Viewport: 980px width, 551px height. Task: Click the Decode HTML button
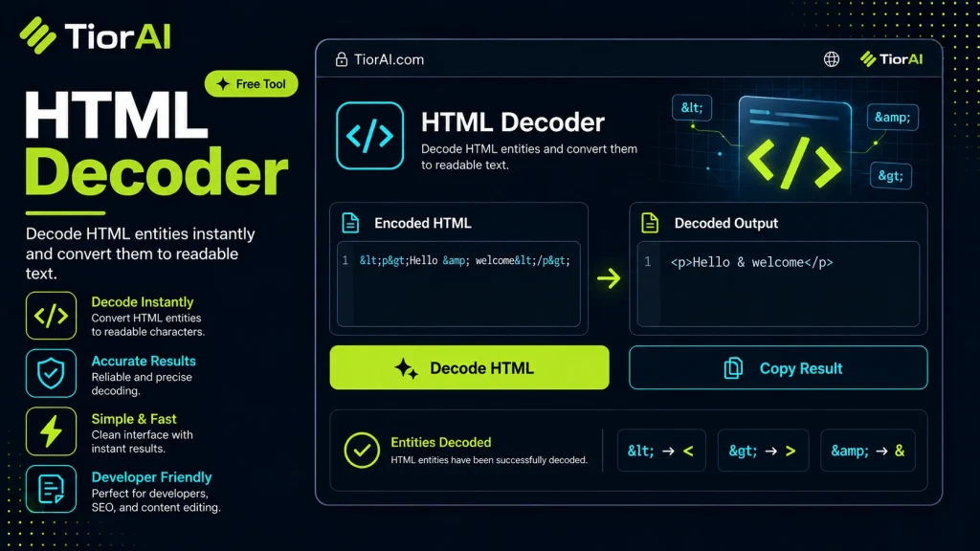[469, 367]
